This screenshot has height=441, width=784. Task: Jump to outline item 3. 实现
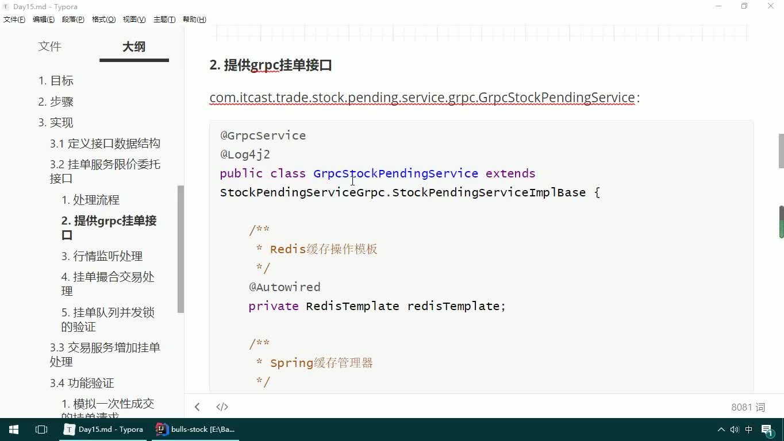[56, 122]
